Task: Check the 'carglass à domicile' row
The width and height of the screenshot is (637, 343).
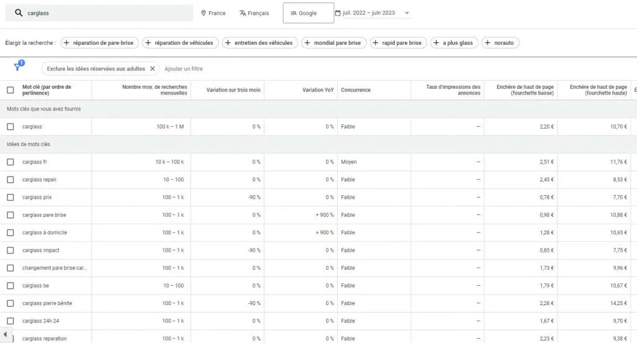Action: [x=10, y=232]
